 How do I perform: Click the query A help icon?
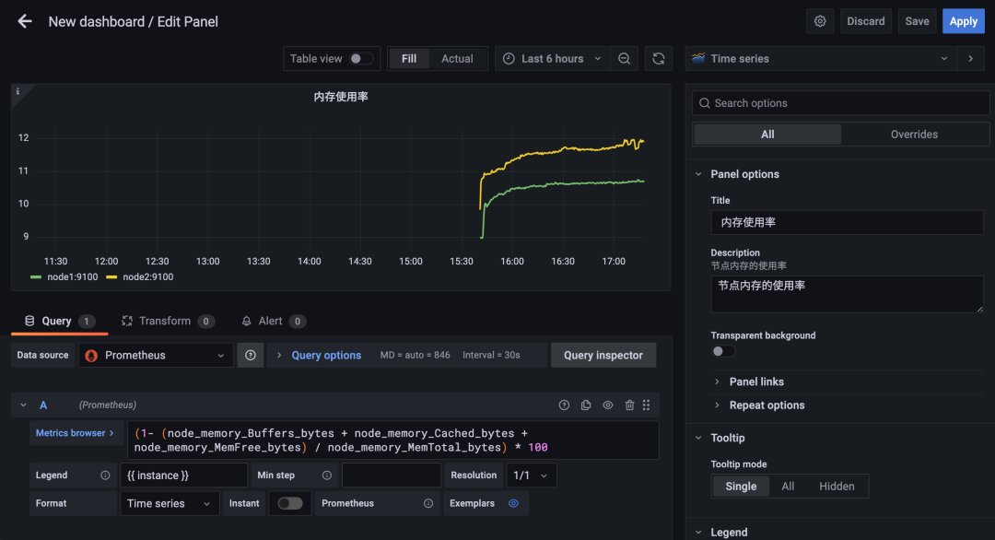564,405
